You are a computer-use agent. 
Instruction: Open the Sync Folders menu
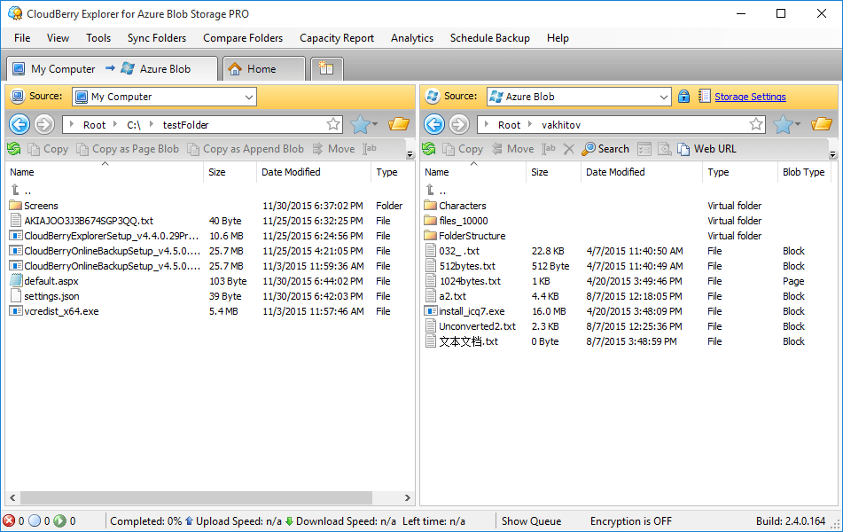click(156, 38)
